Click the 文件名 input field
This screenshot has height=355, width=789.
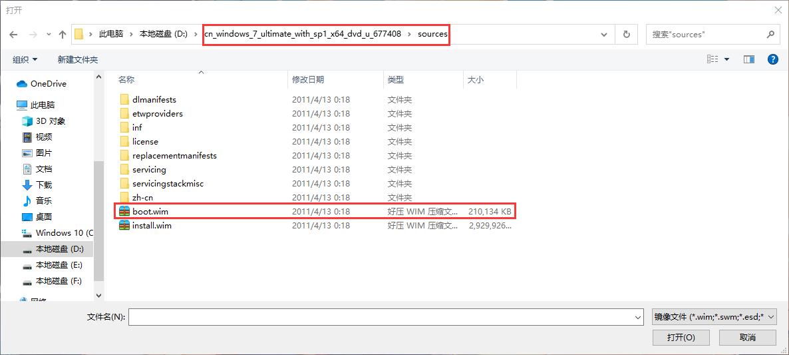pos(381,317)
